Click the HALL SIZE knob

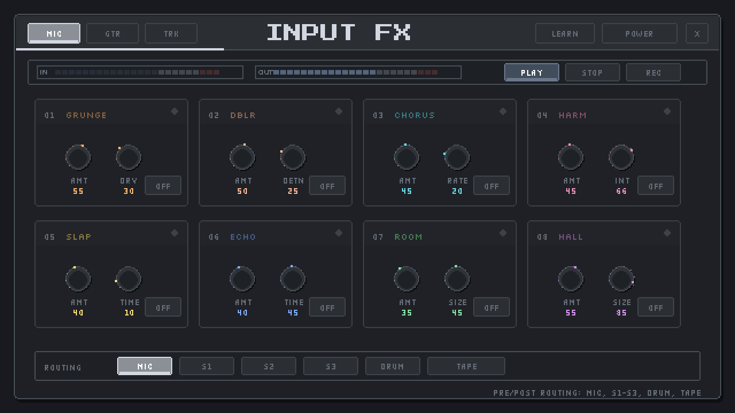pyautogui.click(x=621, y=279)
